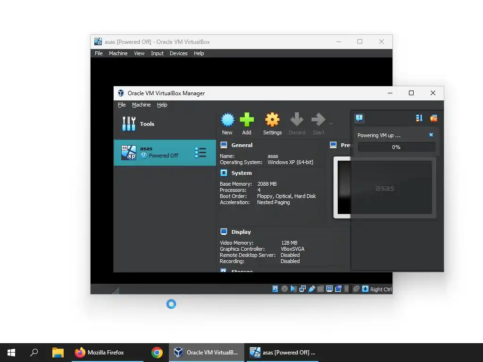The image size is (483, 362).
Task: Click the Discard arrow toolbar icon
Action: pyautogui.click(x=297, y=120)
